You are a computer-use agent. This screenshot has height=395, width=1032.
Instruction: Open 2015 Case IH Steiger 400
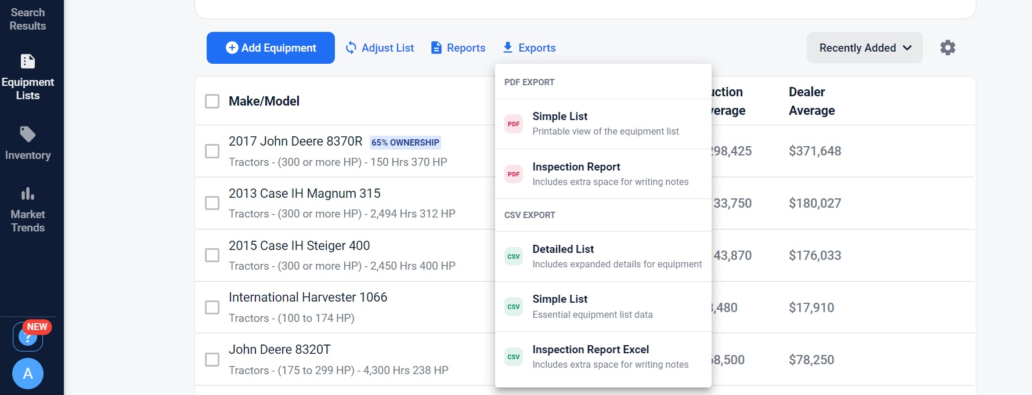[x=300, y=246]
